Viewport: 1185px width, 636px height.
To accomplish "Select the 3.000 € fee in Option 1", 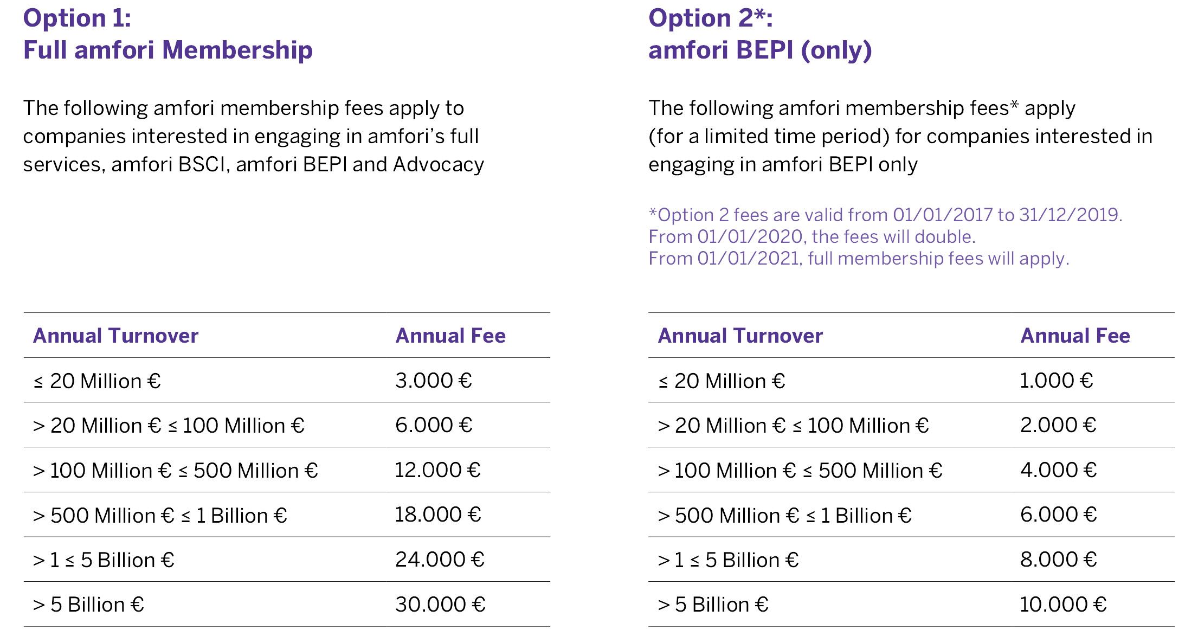I will click(434, 381).
